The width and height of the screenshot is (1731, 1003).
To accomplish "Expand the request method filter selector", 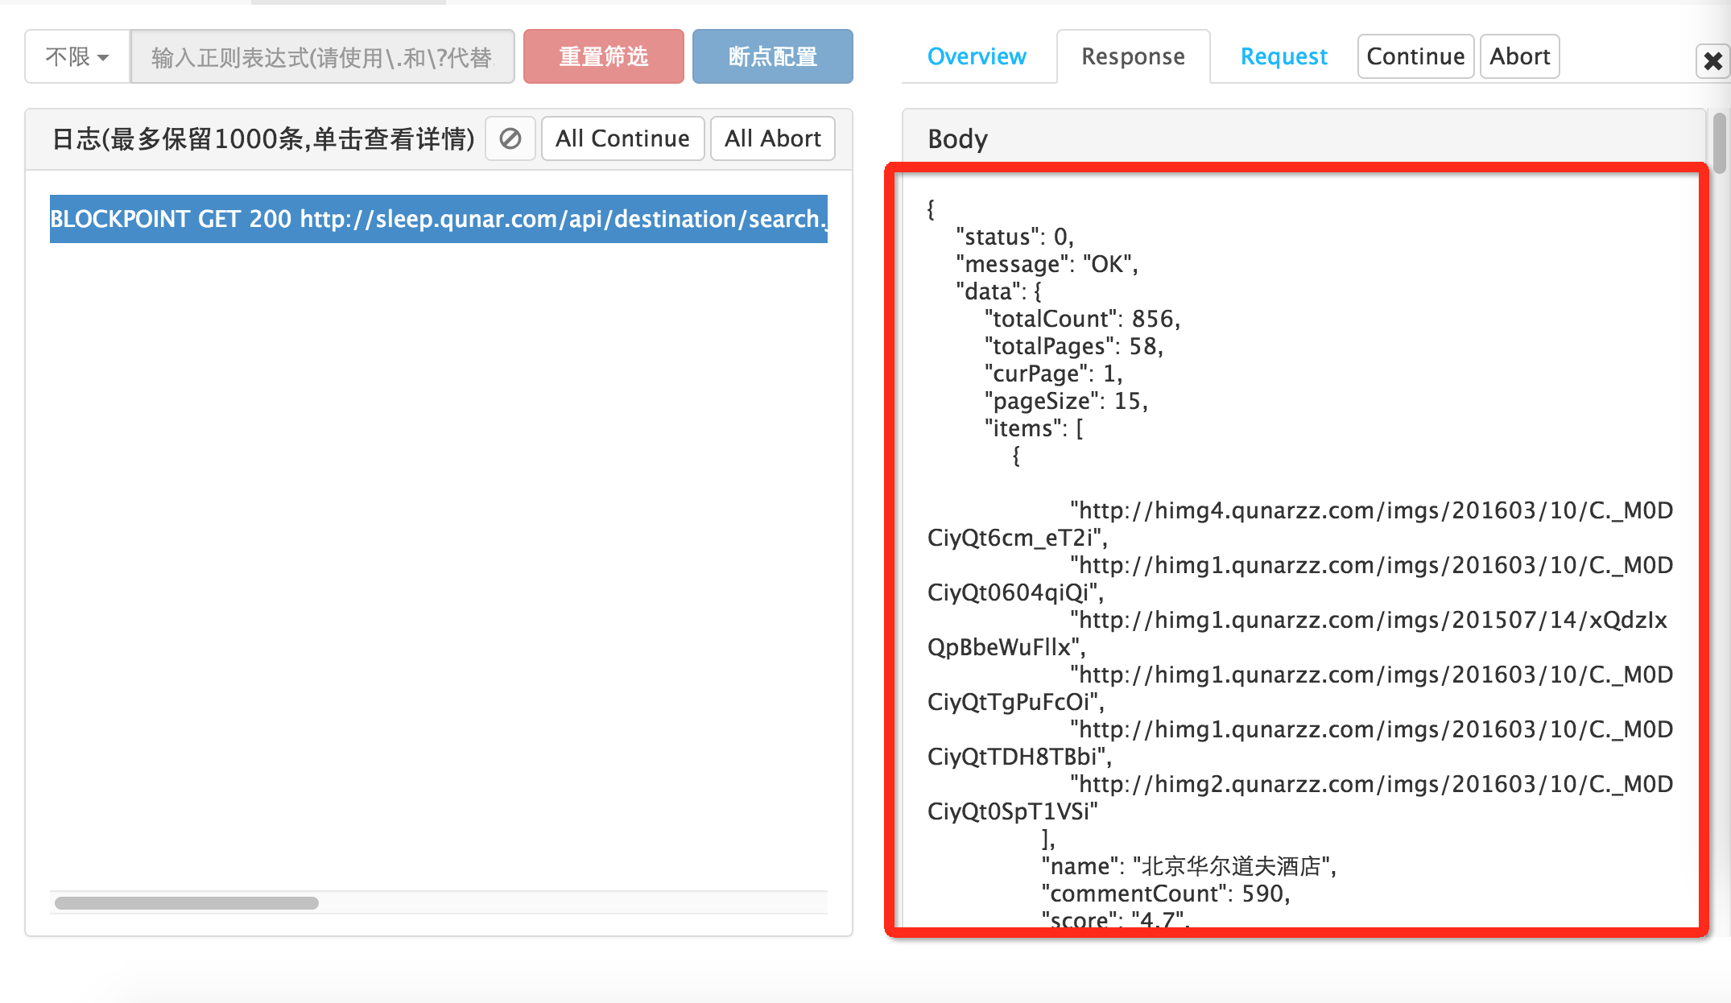I will click(x=76, y=56).
